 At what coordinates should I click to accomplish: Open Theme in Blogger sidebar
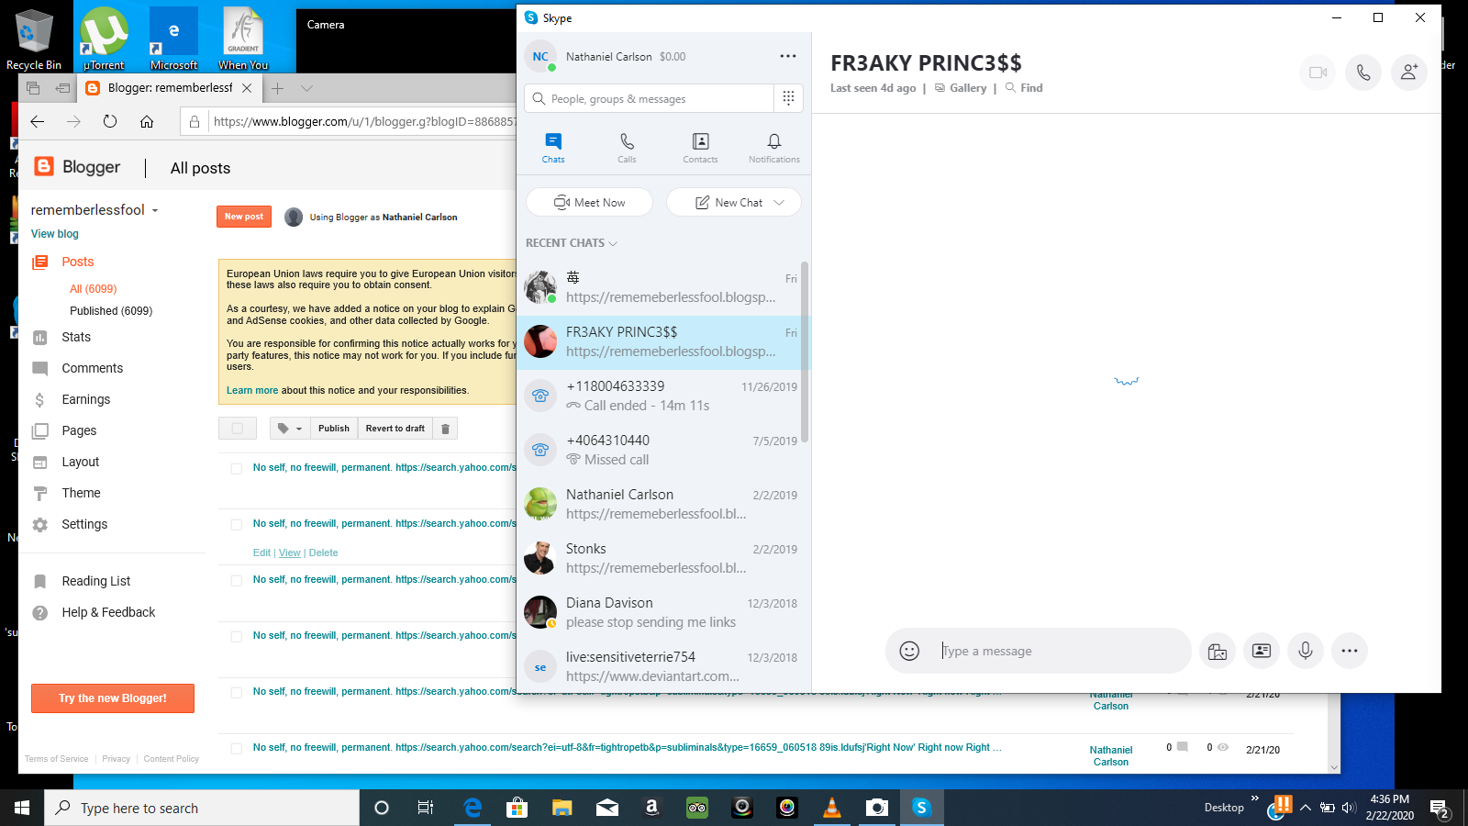[x=81, y=493]
